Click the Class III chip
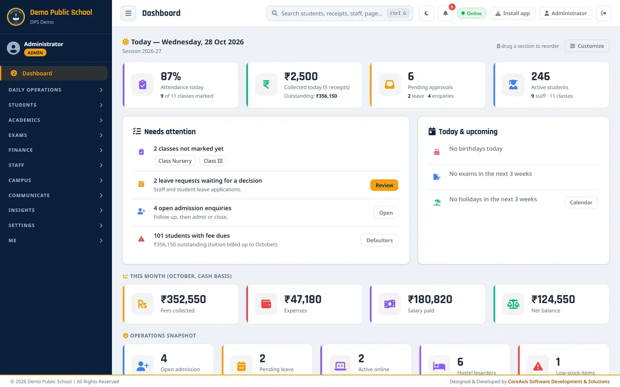 (213, 161)
